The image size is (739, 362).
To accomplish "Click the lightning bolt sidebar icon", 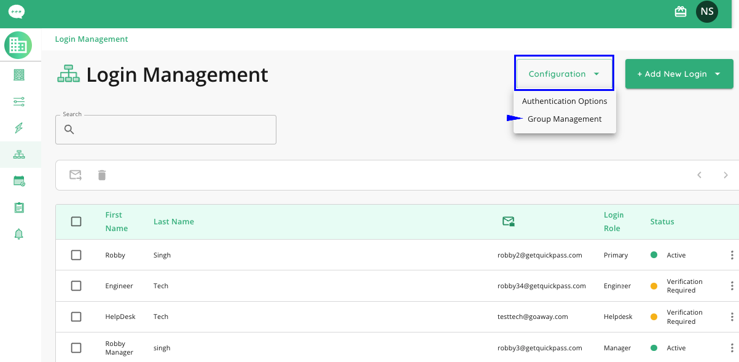I will (19, 128).
